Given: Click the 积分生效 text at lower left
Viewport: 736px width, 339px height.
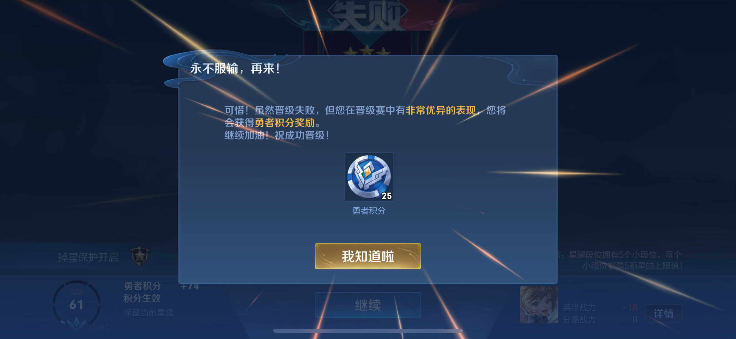Looking at the screenshot, I should 142,298.
